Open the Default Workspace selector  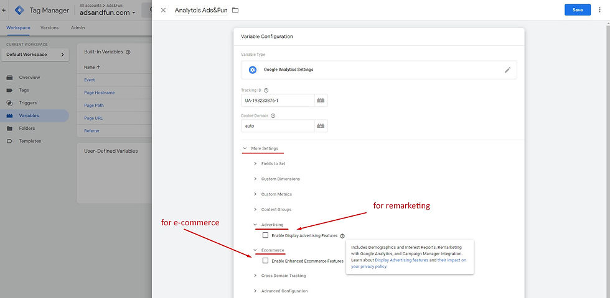pyautogui.click(x=35, y=55)
